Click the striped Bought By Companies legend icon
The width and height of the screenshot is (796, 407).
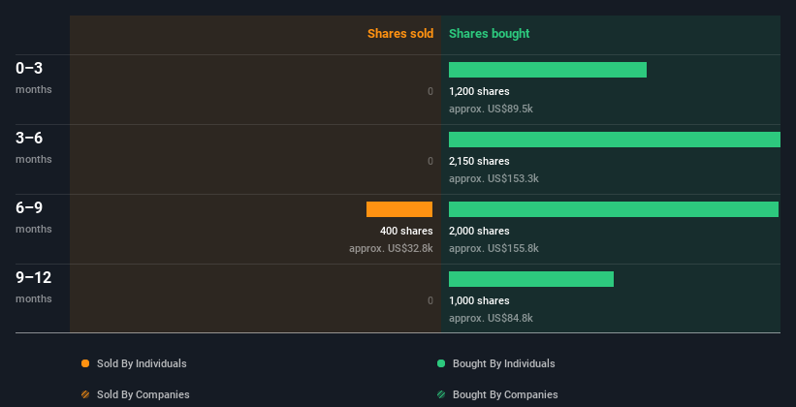pyautogui.click(x=441, y=394)
